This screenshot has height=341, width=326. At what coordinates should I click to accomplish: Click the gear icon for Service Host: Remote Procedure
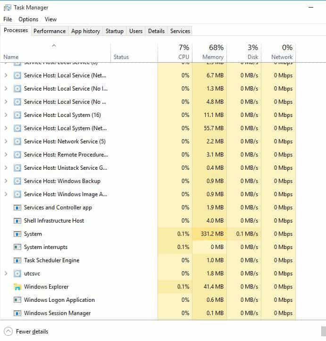(17, 155)
